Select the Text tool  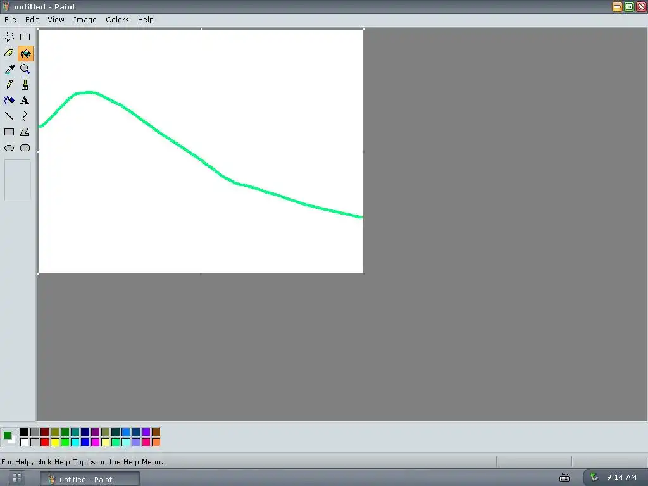pyautogui.click(x=25, y=101)
